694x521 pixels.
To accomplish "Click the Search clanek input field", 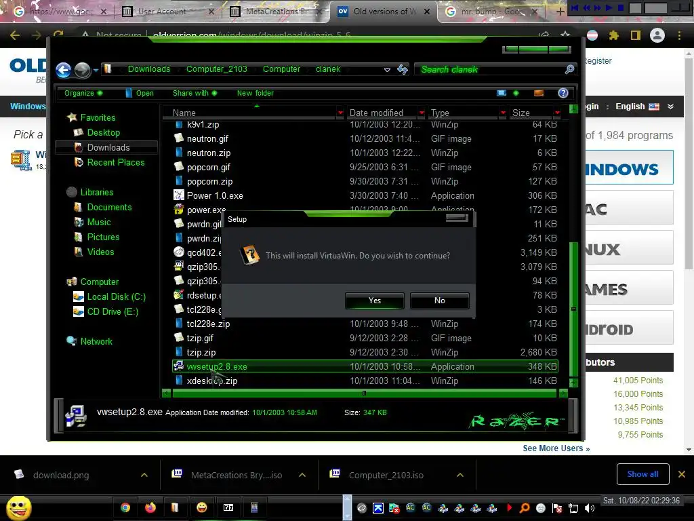I will (489, 70).
